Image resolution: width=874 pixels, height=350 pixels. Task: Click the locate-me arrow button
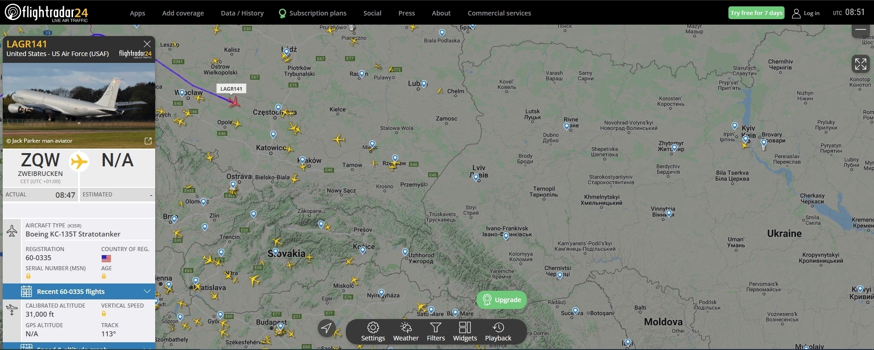[326, 328]
